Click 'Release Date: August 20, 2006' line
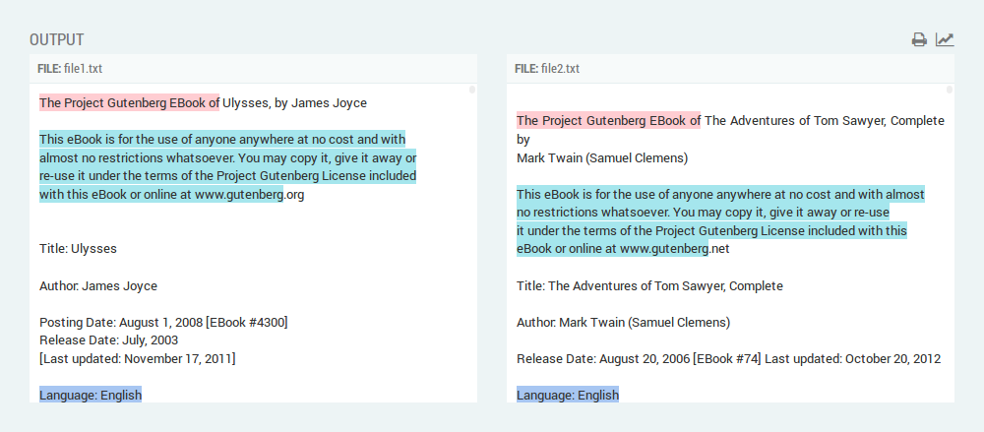 click(x=729, y=358)
